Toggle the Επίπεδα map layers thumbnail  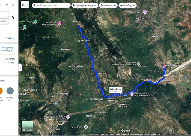pyautogui.click(x=27, y=126)
